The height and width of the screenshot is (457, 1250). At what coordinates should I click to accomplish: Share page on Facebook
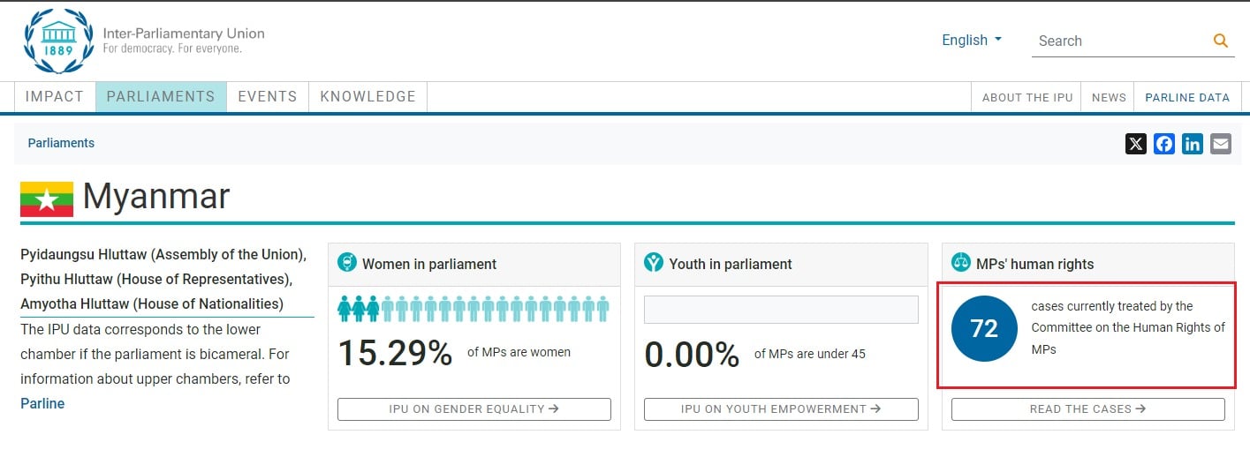(1164, 144)
